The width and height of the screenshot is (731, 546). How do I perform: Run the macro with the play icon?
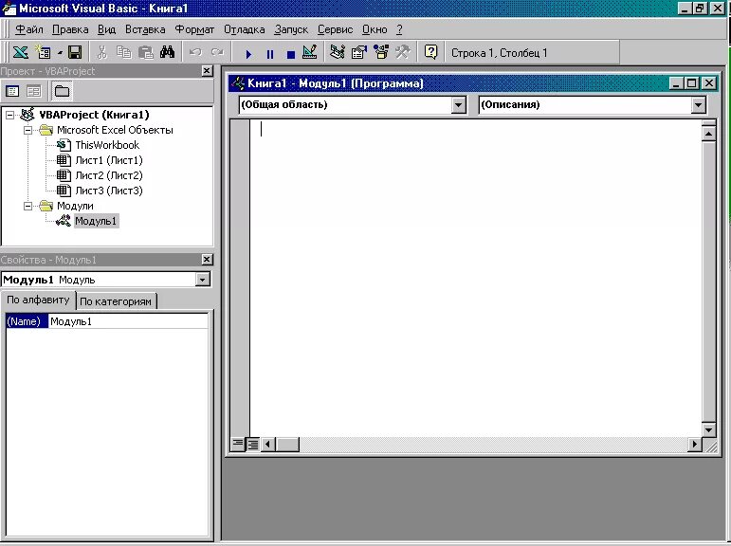pos(248,54)
